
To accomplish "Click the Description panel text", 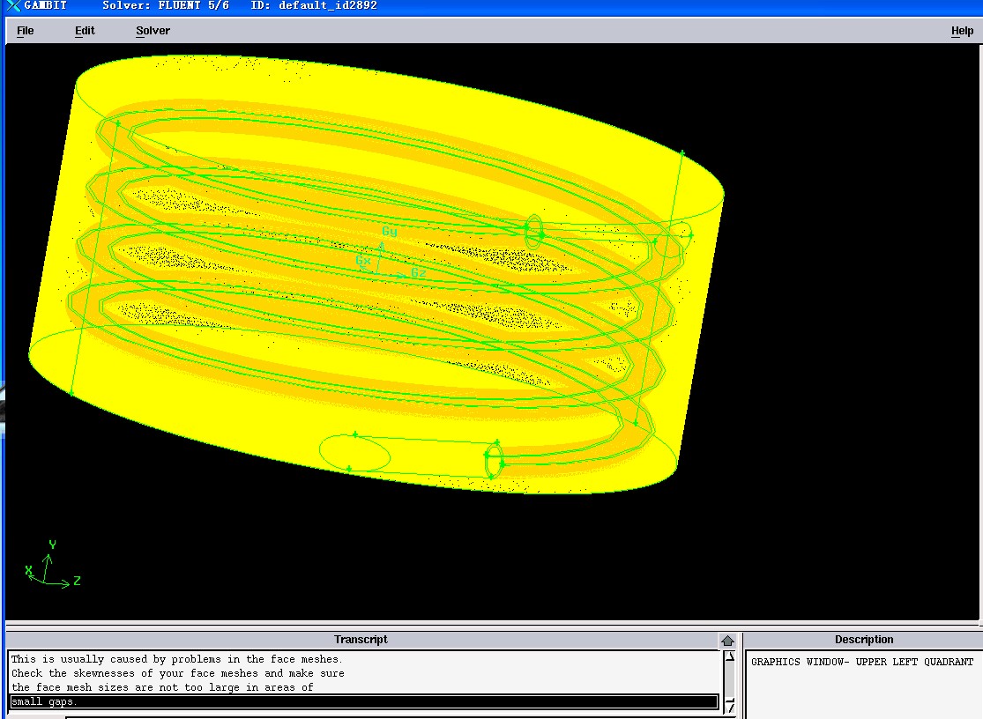I will pyautogui.click(x=861, y=662).
